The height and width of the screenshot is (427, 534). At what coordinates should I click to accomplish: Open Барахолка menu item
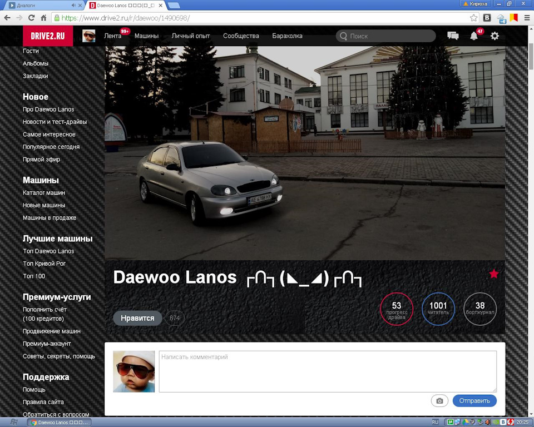pos(287,36)
